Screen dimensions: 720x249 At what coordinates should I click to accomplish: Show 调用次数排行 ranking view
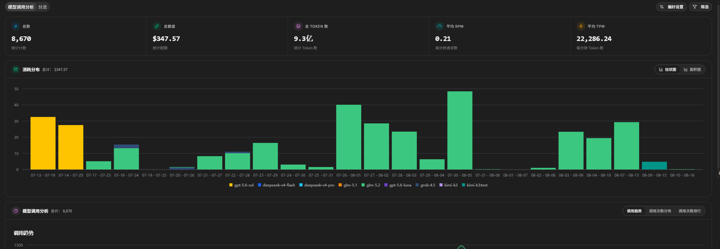click(x=689, y=211)
